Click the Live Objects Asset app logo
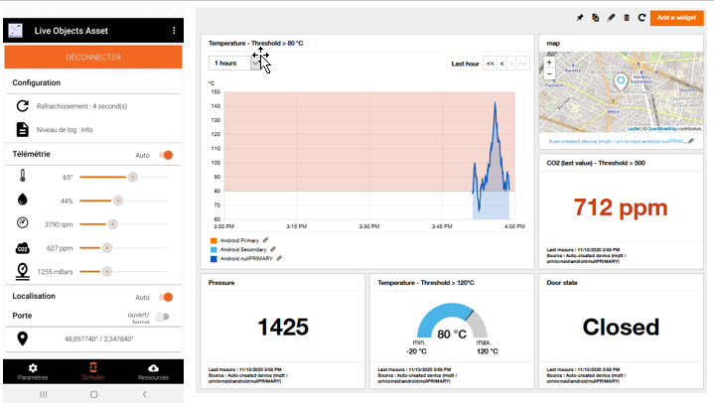The height and width of the screenshot is (403, 714). pos(16,31)
